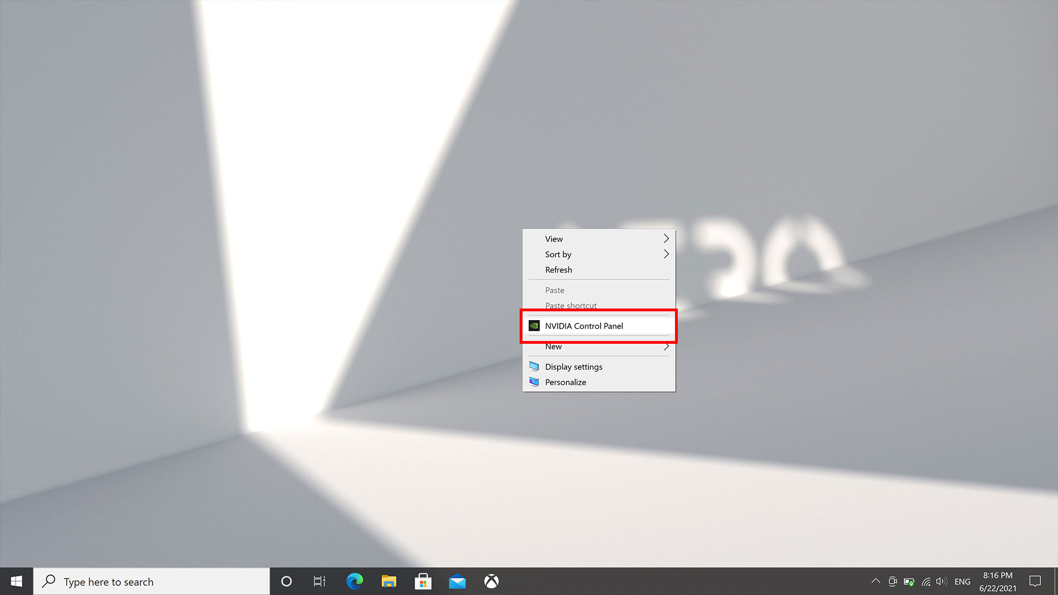Click the taskbar search box
This screenshot has height=595, width=1058.
coord(152,581)
